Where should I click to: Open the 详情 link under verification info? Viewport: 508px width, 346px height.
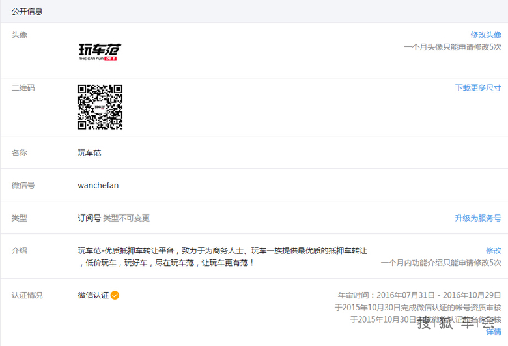[x=494, y=332]
